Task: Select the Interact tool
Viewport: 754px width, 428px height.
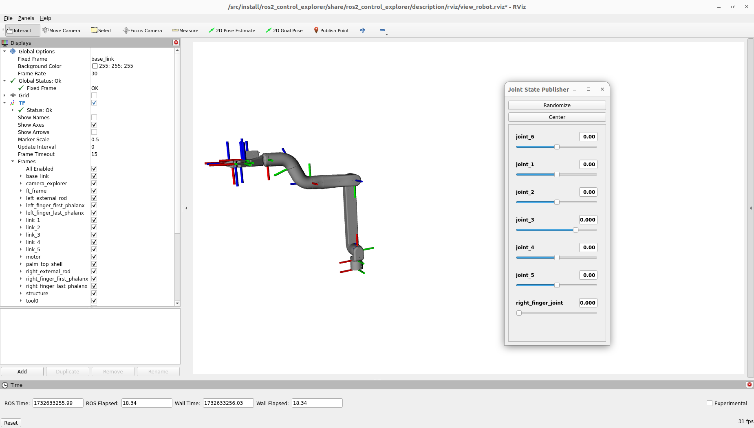Action: (19, 31)
